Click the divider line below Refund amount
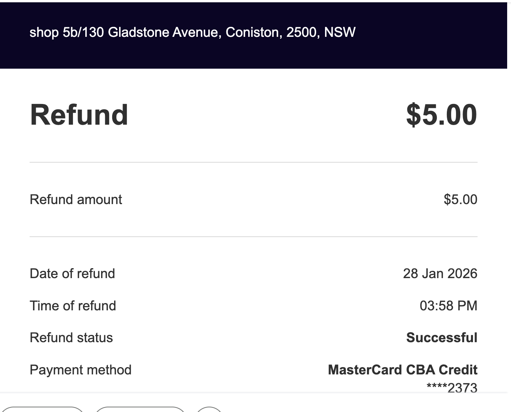 [254, 237]
